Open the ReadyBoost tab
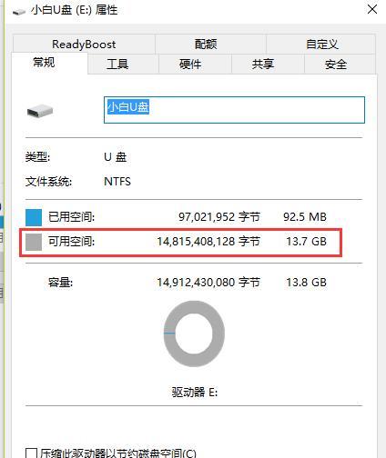Viewport: 386px width, 458px height. [84, 45]
